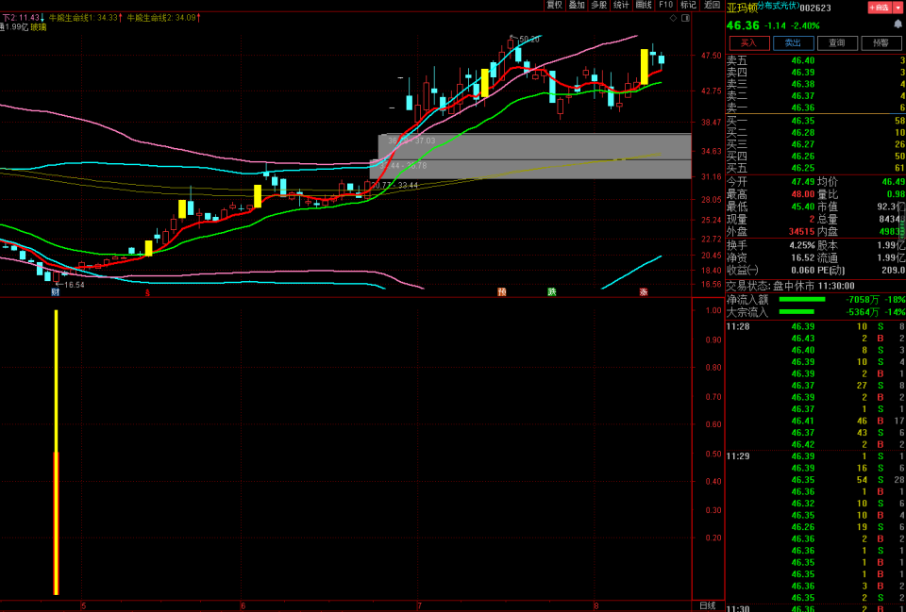Click the stock name 亚玛顿
This screenshot has height=612, width=906.
(743, 8)
